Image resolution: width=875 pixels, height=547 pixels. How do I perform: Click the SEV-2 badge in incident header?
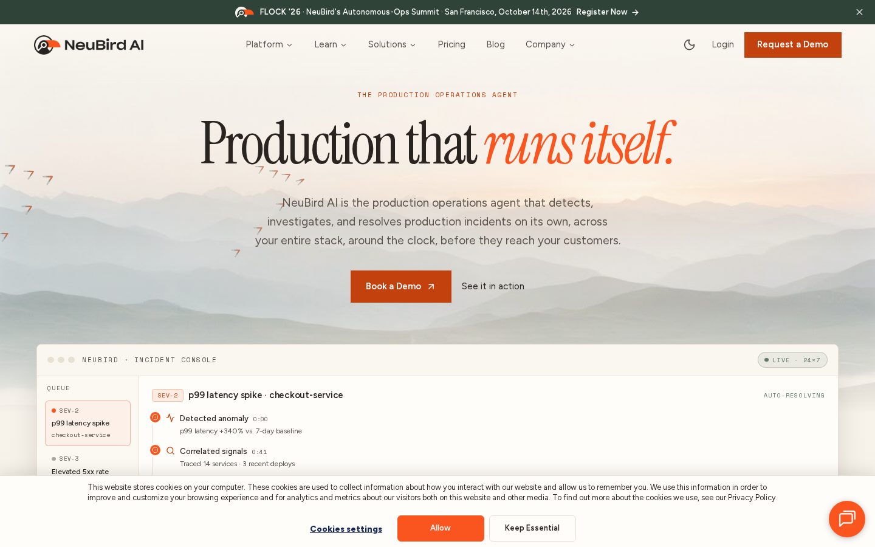pos(168,396)
